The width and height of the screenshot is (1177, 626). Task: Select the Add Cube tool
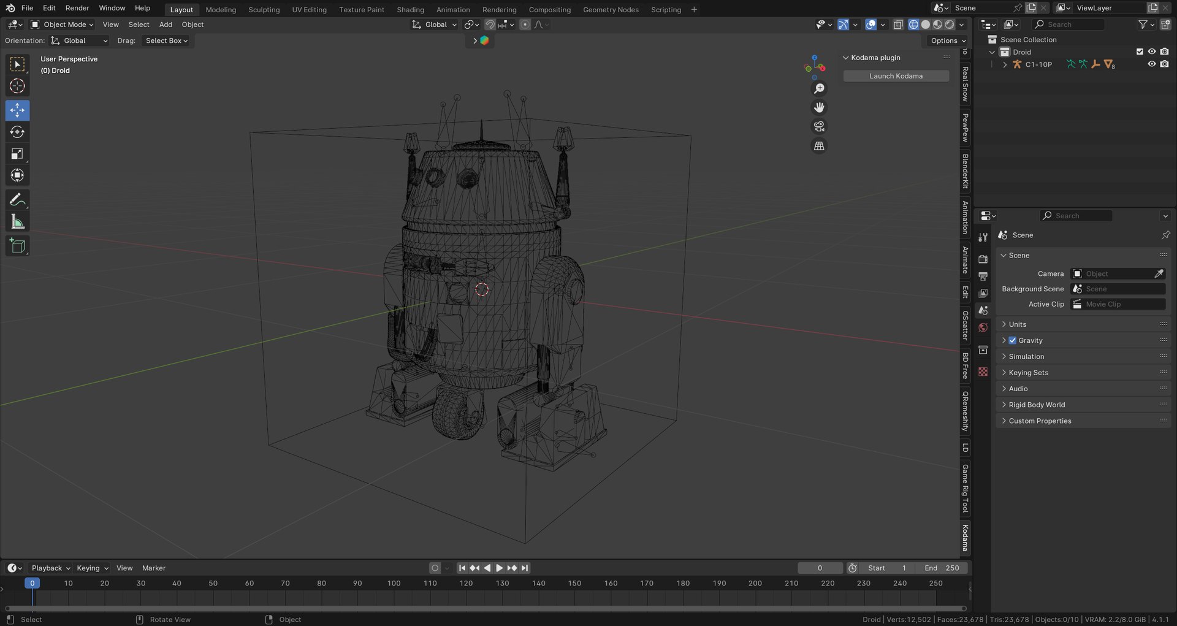pos(17,246)
